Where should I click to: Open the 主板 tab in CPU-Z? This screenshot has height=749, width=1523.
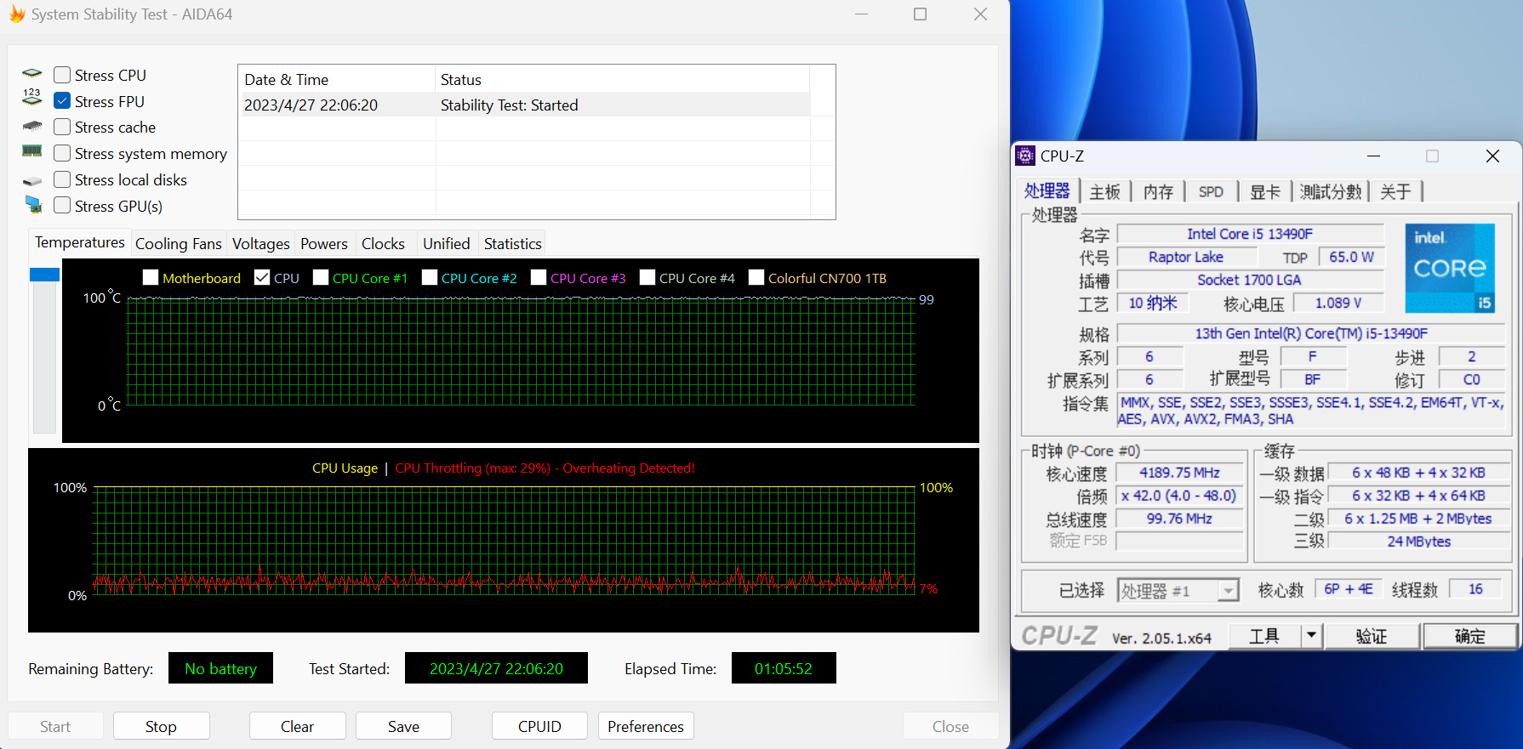(x=1105, y=192)
